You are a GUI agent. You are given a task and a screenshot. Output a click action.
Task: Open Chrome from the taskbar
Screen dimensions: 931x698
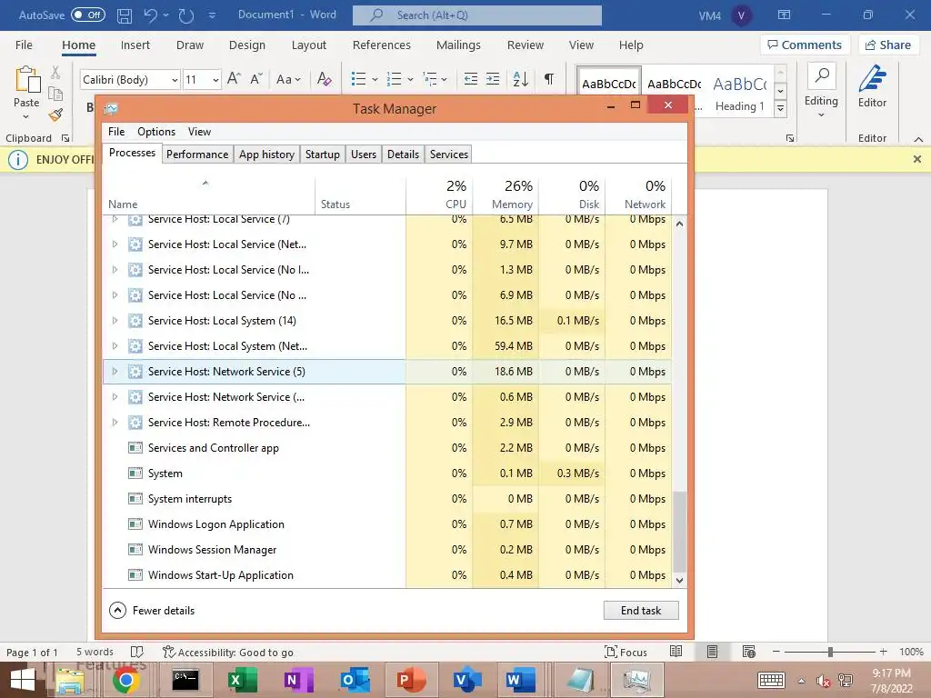pos(125,680)
